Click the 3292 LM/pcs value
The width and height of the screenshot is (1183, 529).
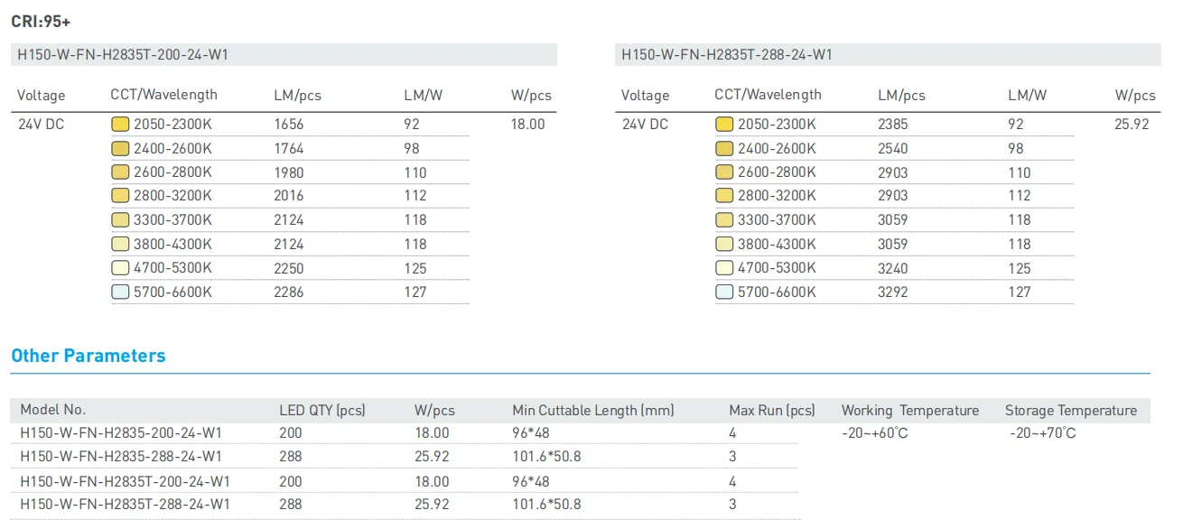pyautogui.click(x=892, y=292)
